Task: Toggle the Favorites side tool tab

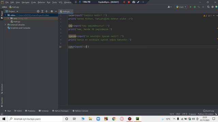Action: [2, 102]
